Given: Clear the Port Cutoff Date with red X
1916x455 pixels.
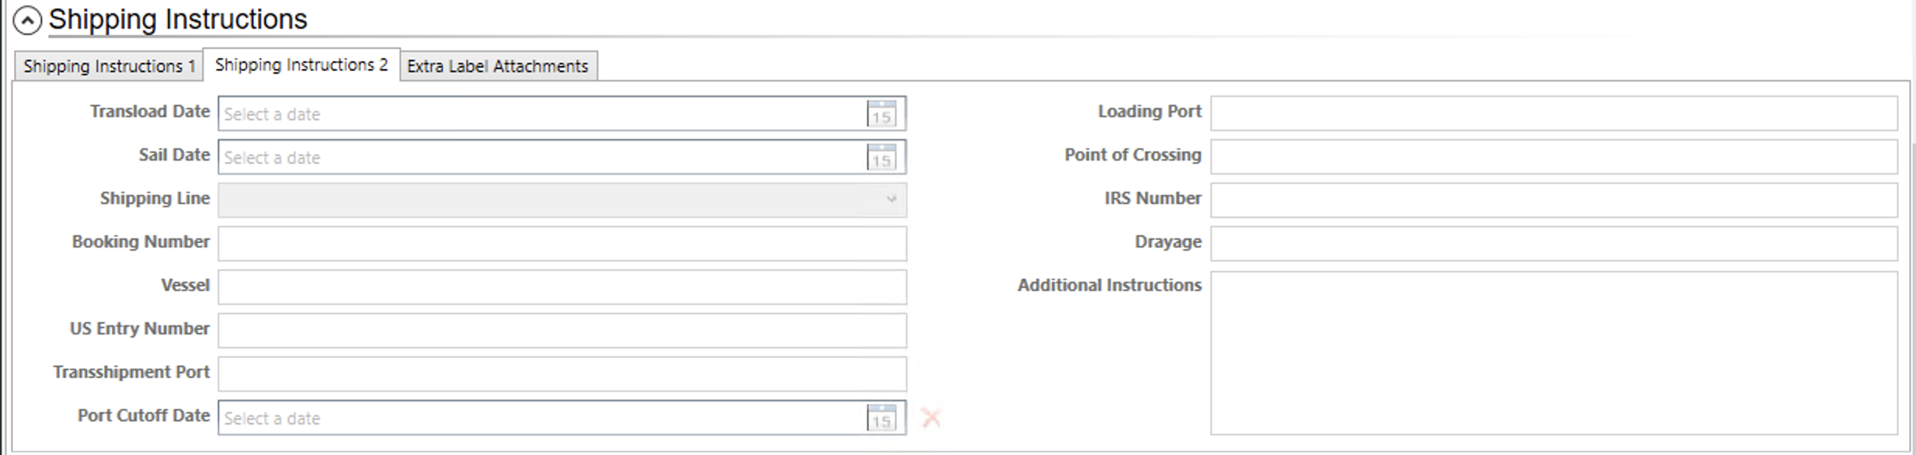Looking at the screenshot, I should point(931,419).
